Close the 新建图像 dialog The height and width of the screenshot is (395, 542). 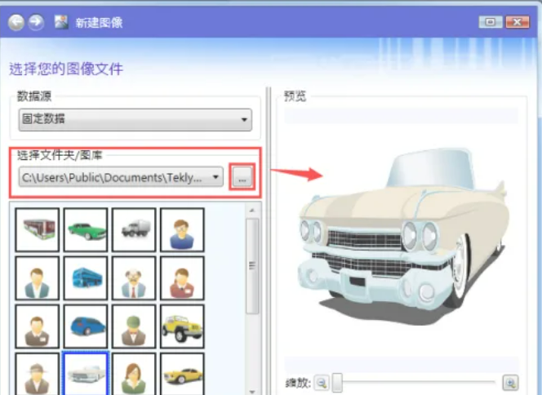pos(518,22)
